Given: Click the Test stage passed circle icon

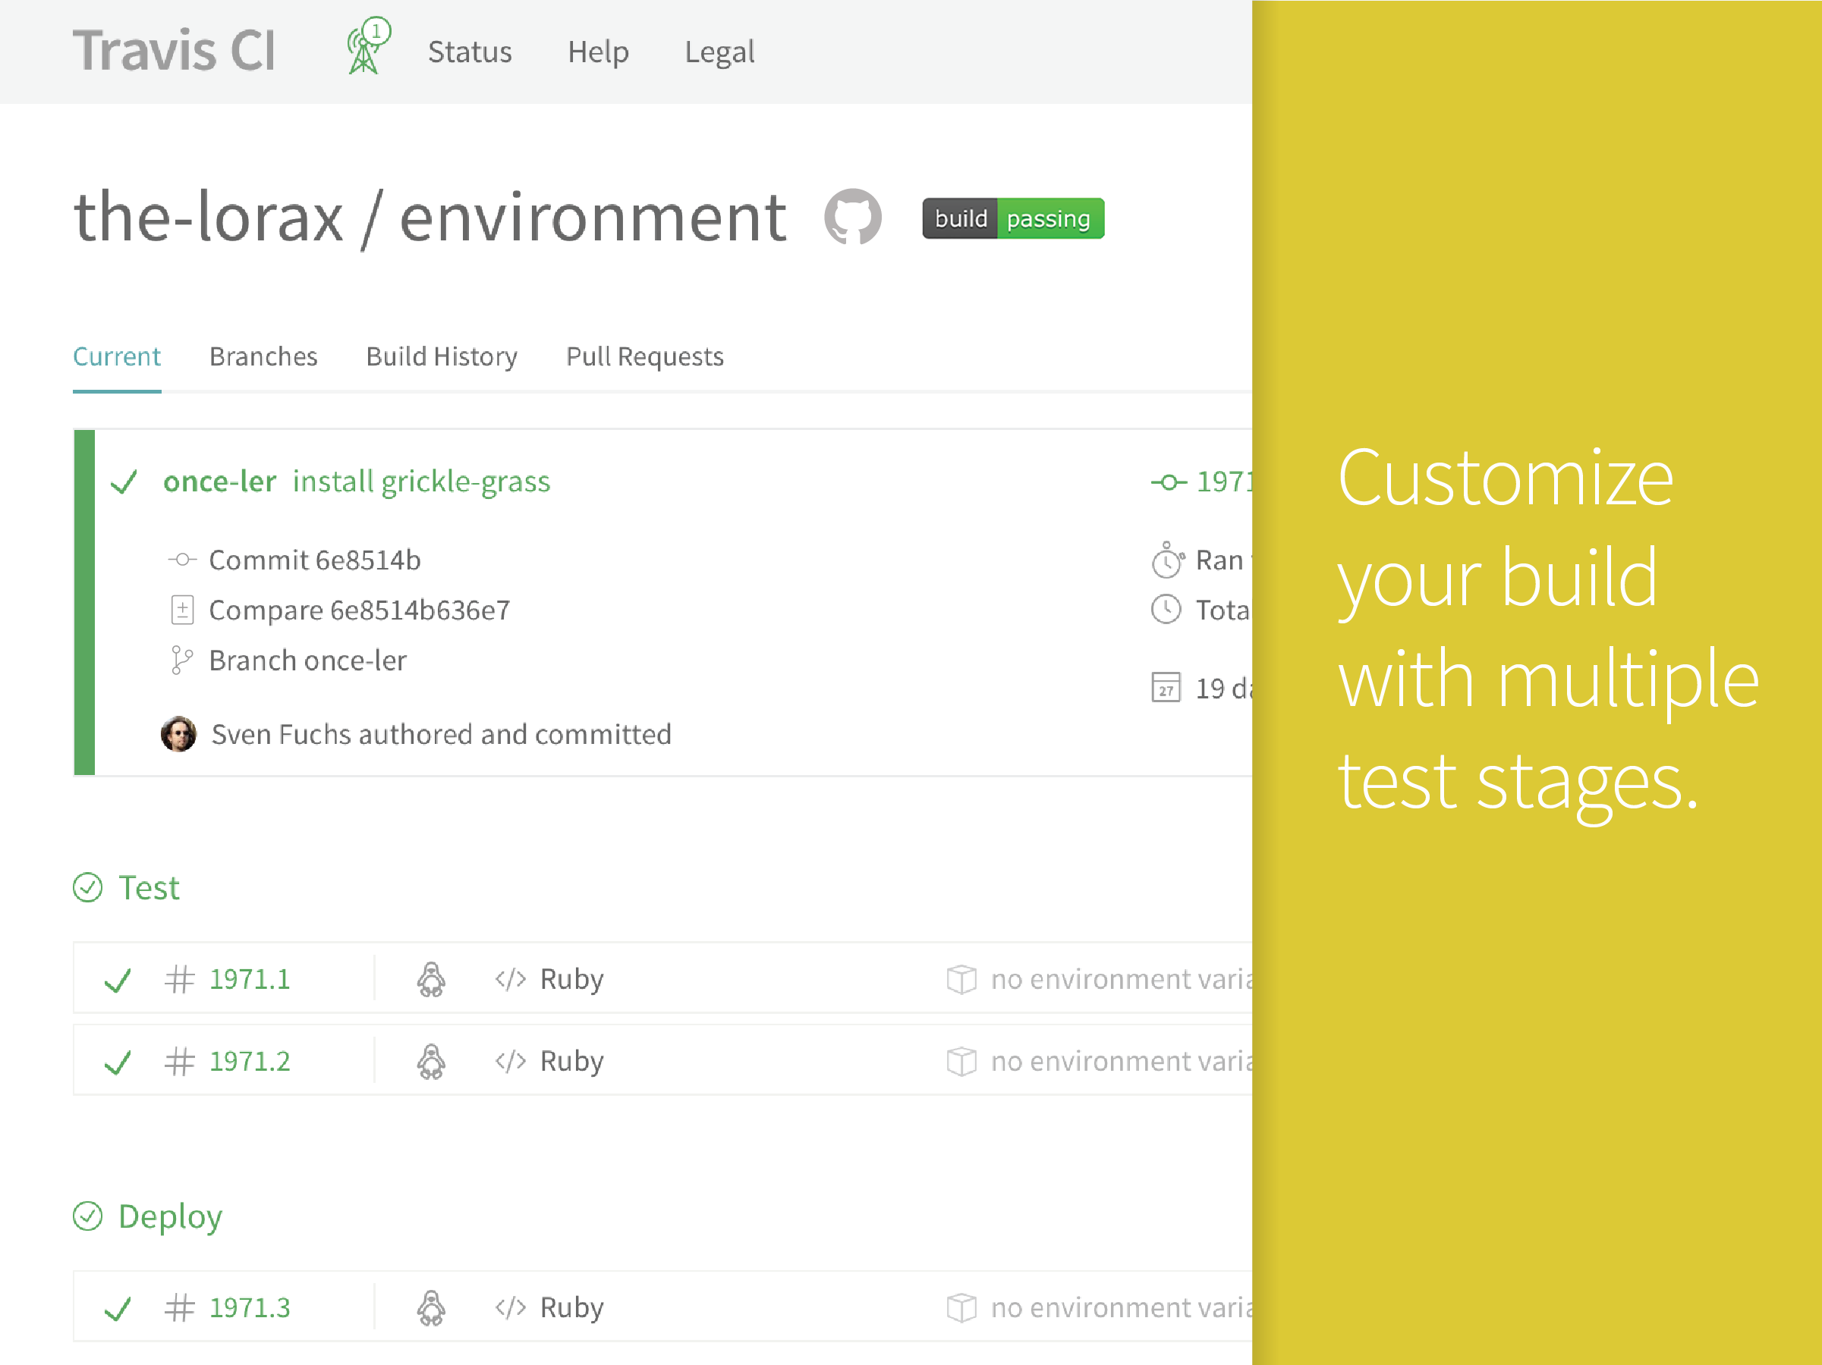Looking at the screenshot, I should click(87, 887).
